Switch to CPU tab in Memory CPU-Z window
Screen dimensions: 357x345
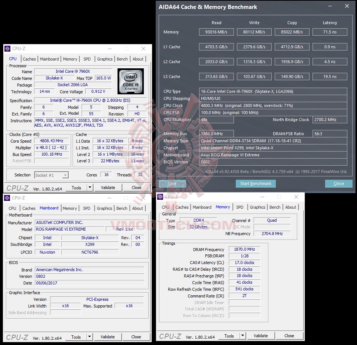click(165, 207)
